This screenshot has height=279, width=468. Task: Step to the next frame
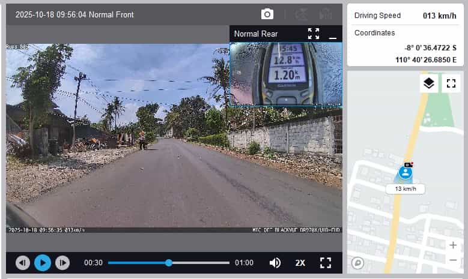(62, 263)
